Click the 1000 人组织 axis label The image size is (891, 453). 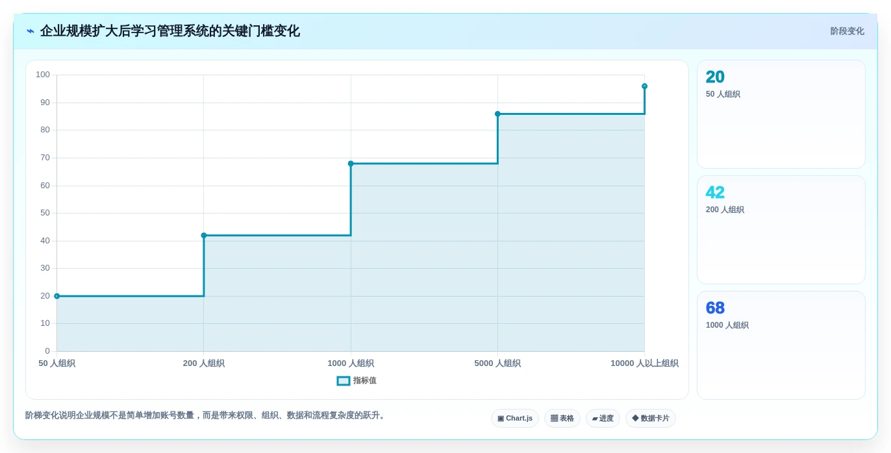point(351,363)
